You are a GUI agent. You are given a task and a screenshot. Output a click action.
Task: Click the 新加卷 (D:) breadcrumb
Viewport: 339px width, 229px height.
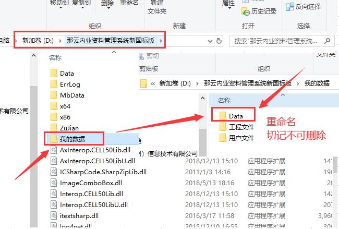tap(38, 41)
